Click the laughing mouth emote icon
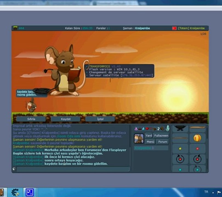This screenshot has height=197, width=222. pyautogui.click(x=140, y=129)
